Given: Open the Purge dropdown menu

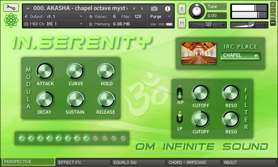Looking at the screenshot, I should click(160, 17).
